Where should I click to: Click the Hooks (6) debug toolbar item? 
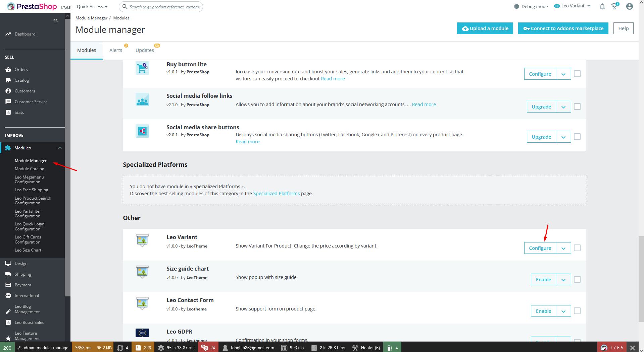coord(366,348)
